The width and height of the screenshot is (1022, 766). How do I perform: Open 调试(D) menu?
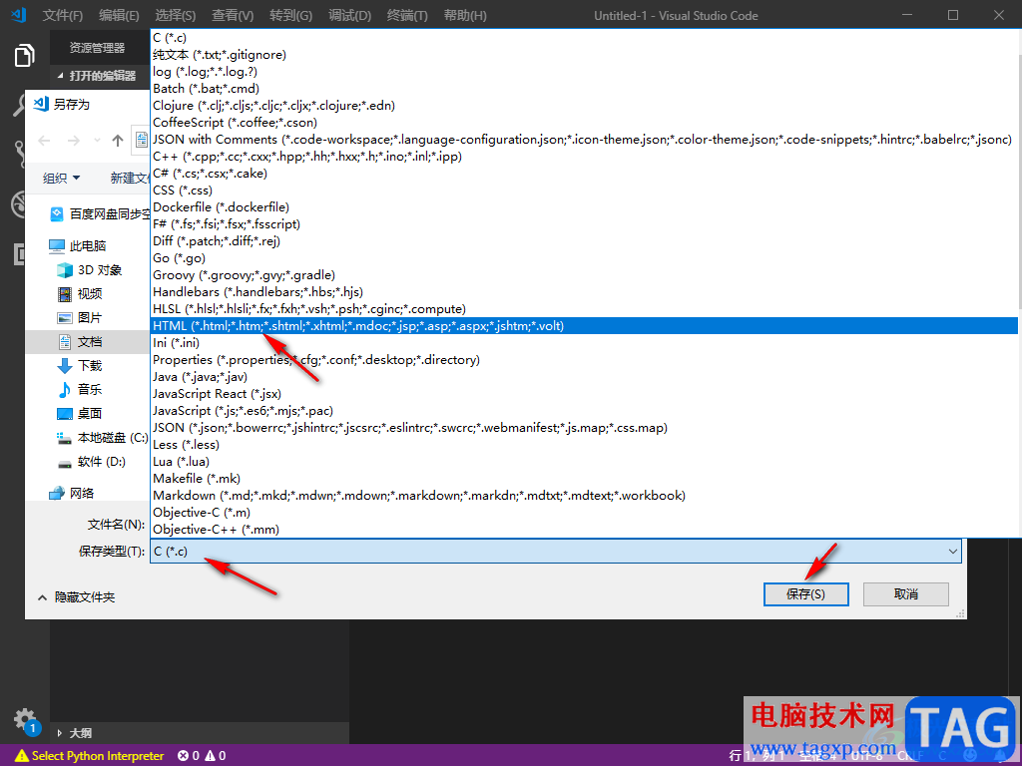pyautogui.click(x=350, y=16)
